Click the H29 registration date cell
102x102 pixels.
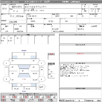[x=17, y=7]
